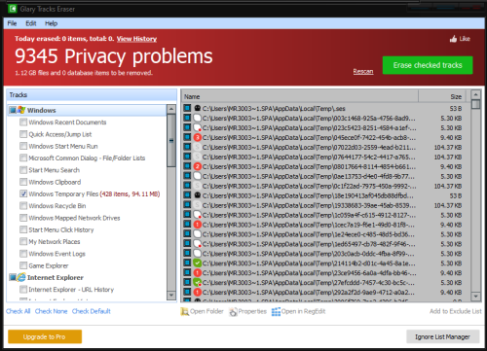487x351 pixels.
Task: Click the file icon of the 1e24ece0 row
Action: (197, 234)
